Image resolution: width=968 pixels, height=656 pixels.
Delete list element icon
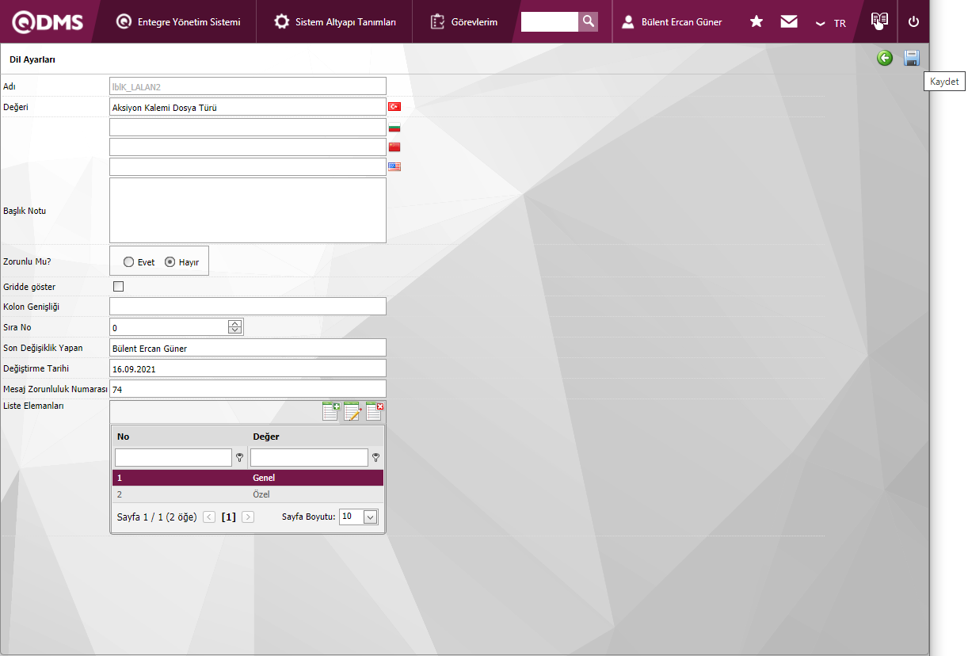point(375,411)
